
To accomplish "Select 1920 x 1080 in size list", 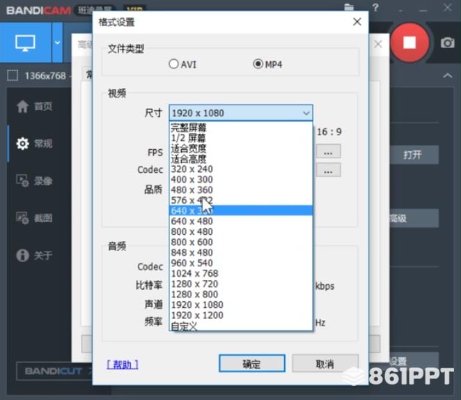I will [241, 305].
